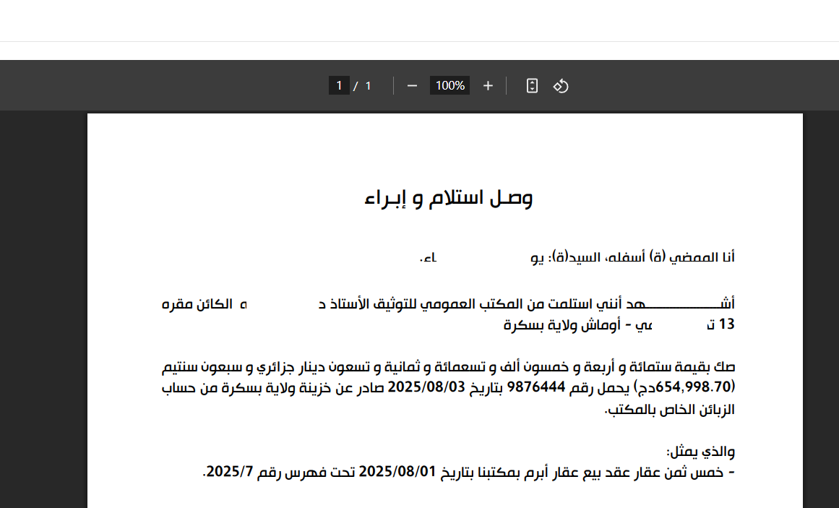The width and height of the screenshot is (839, 508).
Task: Toggle the fit to page icon
Action: [x=532, y=86]
